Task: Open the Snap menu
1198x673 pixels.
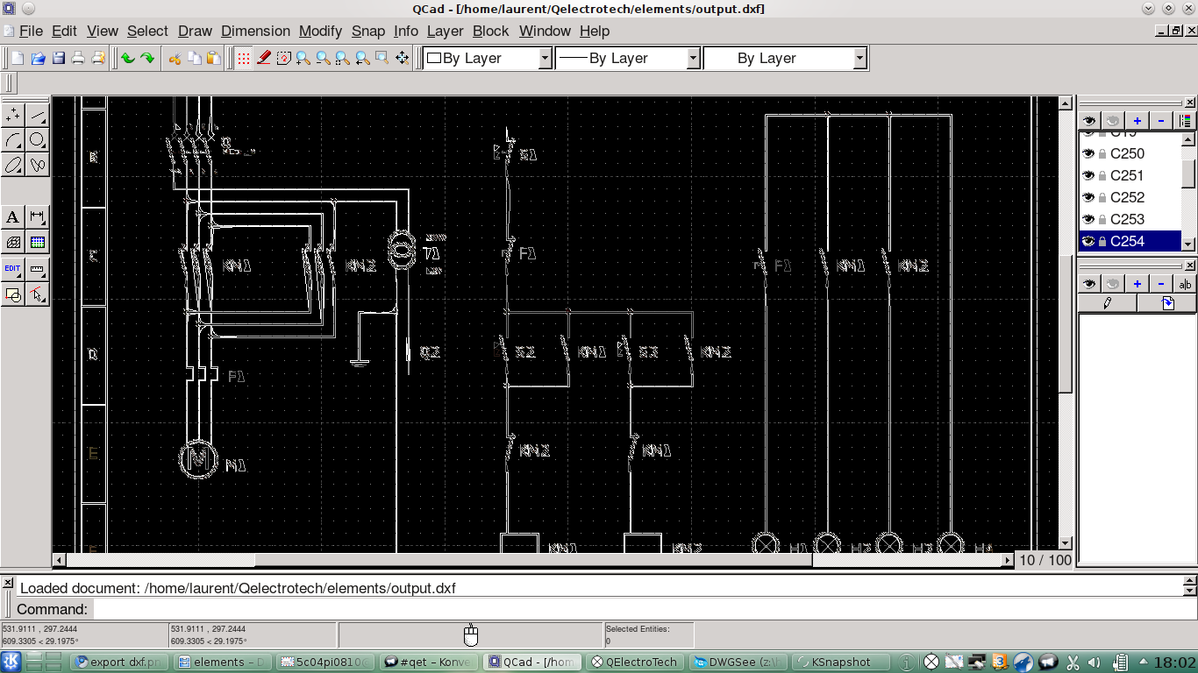Action: (x=368, y=31)
